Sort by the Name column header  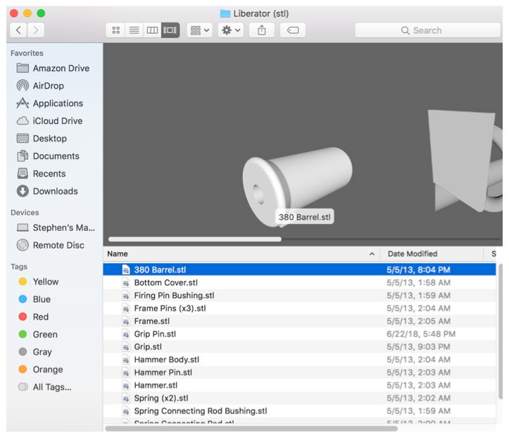coord(241,254)
